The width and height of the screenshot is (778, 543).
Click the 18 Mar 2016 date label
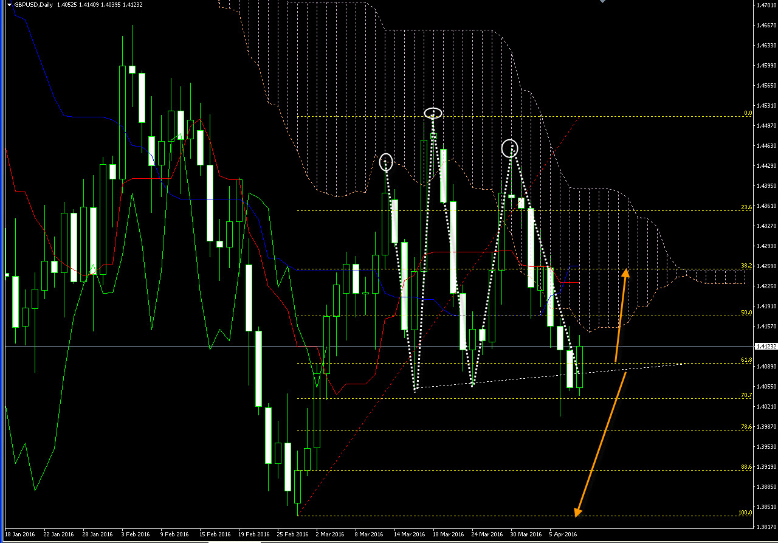(x=447, y=534)
